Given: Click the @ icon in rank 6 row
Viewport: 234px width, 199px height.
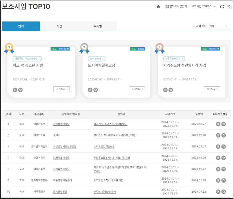Looking at the screenshot, I should (218, 147).
